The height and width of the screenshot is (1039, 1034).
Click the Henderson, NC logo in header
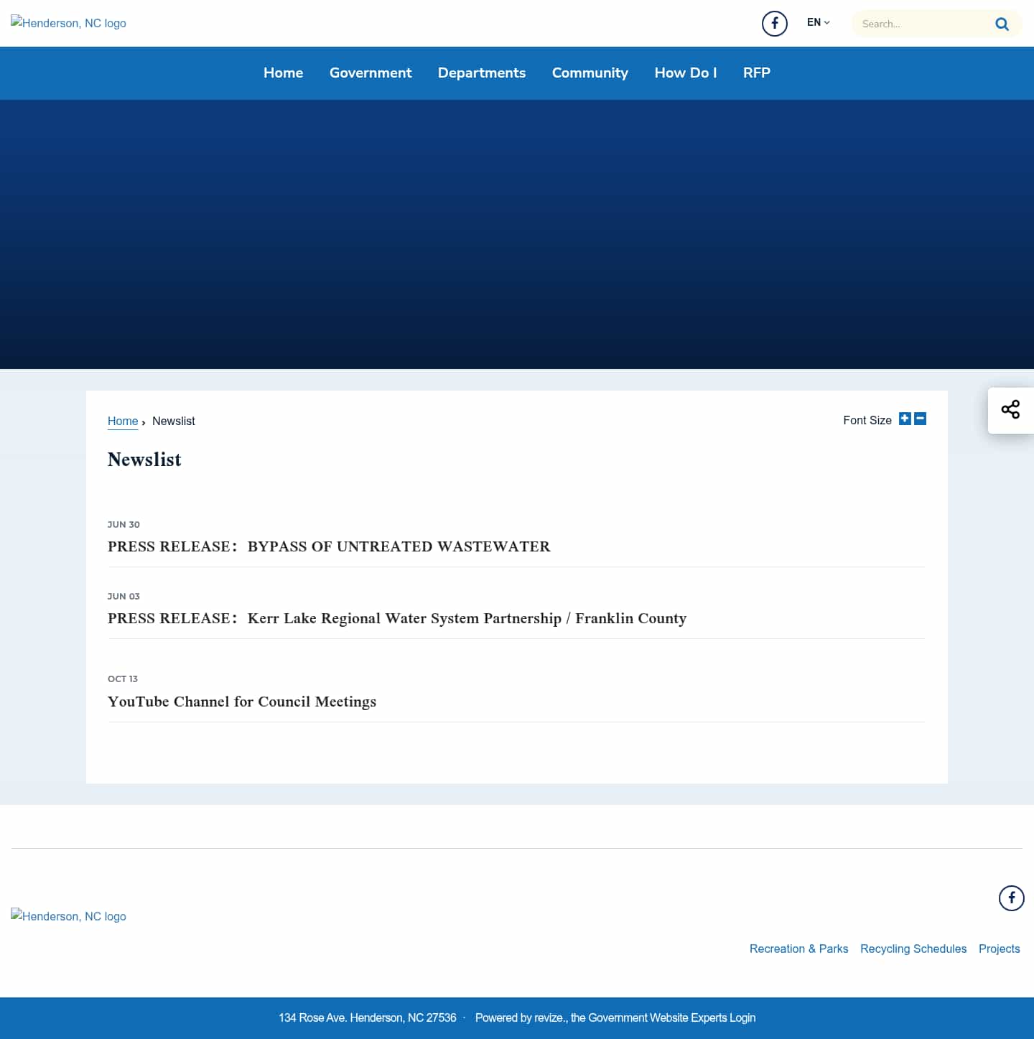(x=68, y=23)
